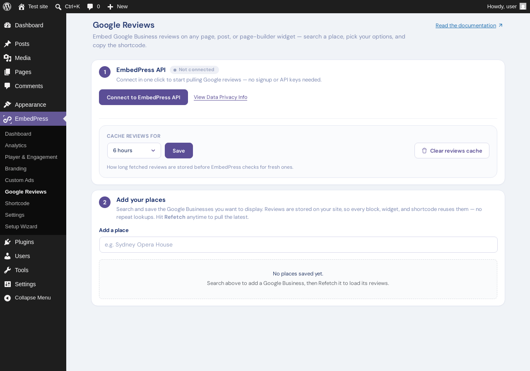Open the Posts menu

(x=33, y=44)
